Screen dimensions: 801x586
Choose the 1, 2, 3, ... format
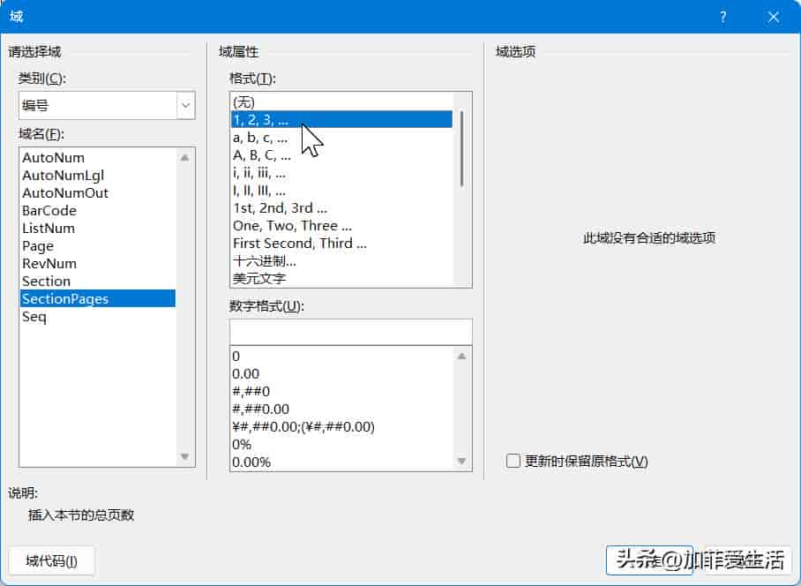[x=341, y=119]
